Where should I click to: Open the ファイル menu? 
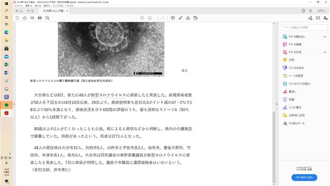pyautogui.click(x=19, y=6)
